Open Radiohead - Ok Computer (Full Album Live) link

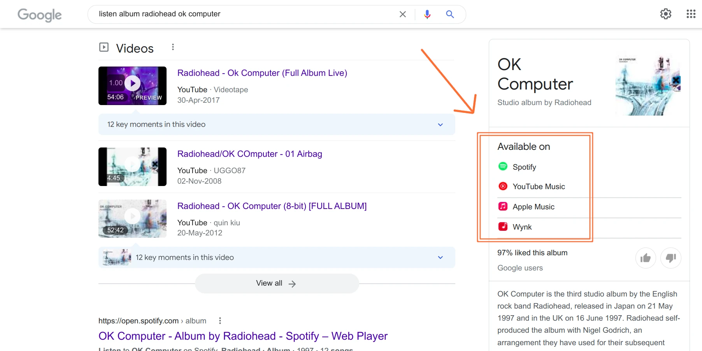(262, 73)
